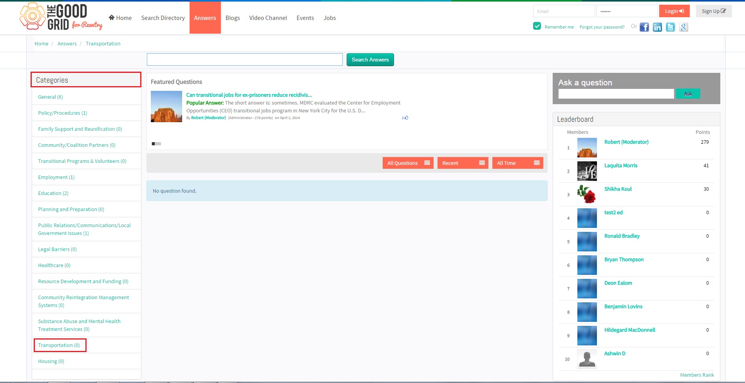This screenshot has width=745, height=383.
Task: Select Community Reintegration Management Systems category
Action: [x=83, y=301]
